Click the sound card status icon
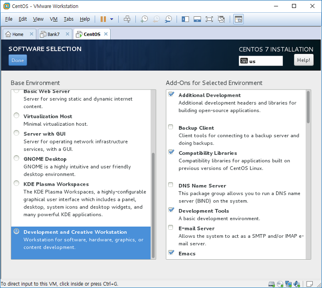Image resolution: width=322 pixels, height=288 pixels. [297, 284]
